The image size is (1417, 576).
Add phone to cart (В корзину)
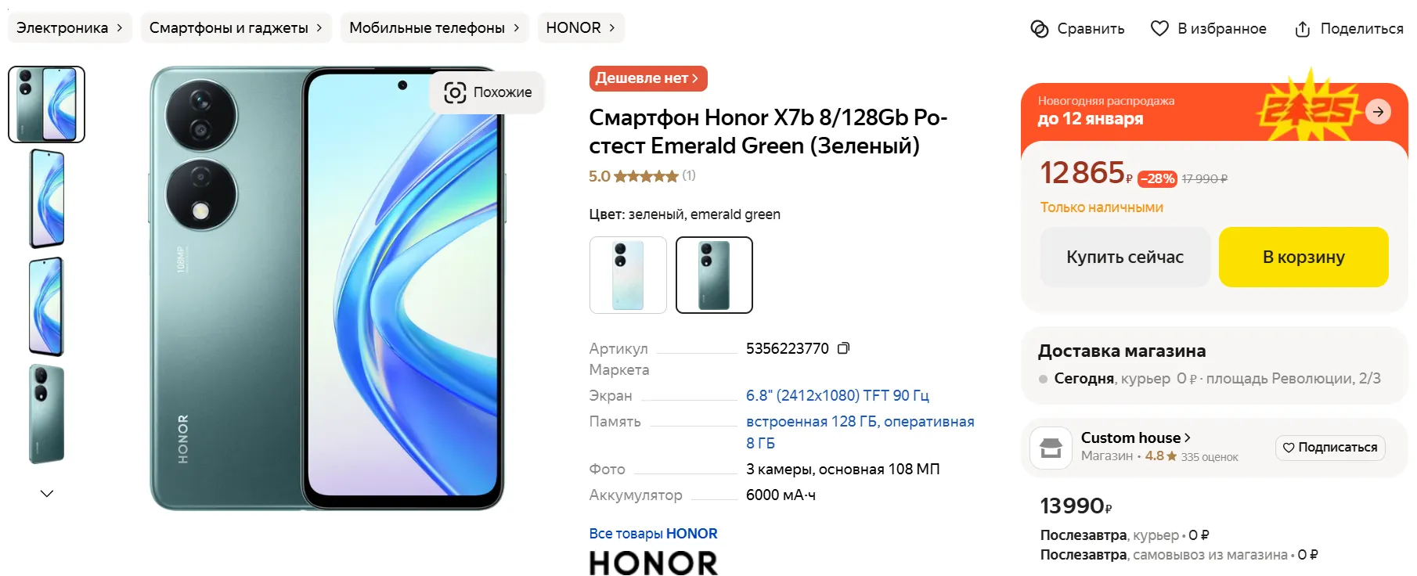coord(1303,257)
